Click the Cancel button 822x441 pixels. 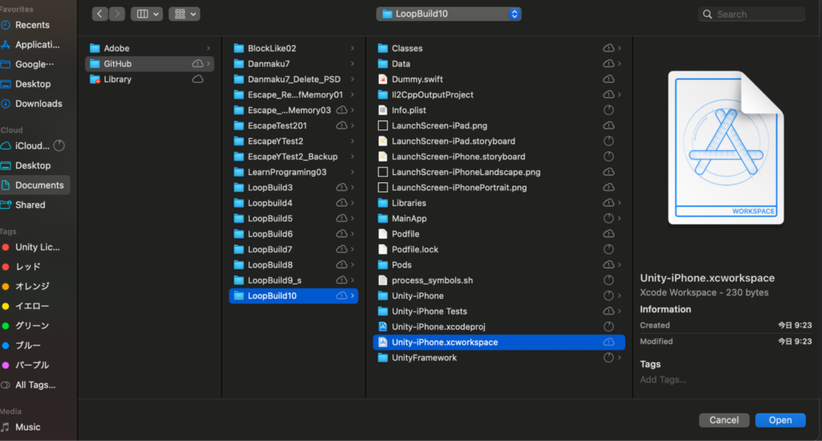coord(723,420)
